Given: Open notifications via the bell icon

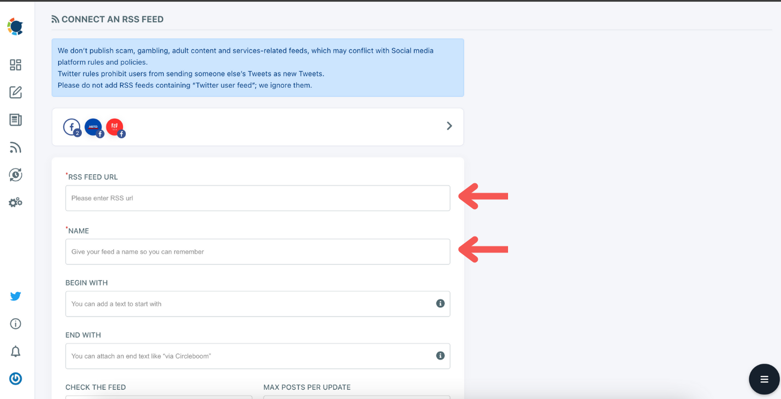Looking at the screenshot, I should pyautogui.click(x=15, y=351).
